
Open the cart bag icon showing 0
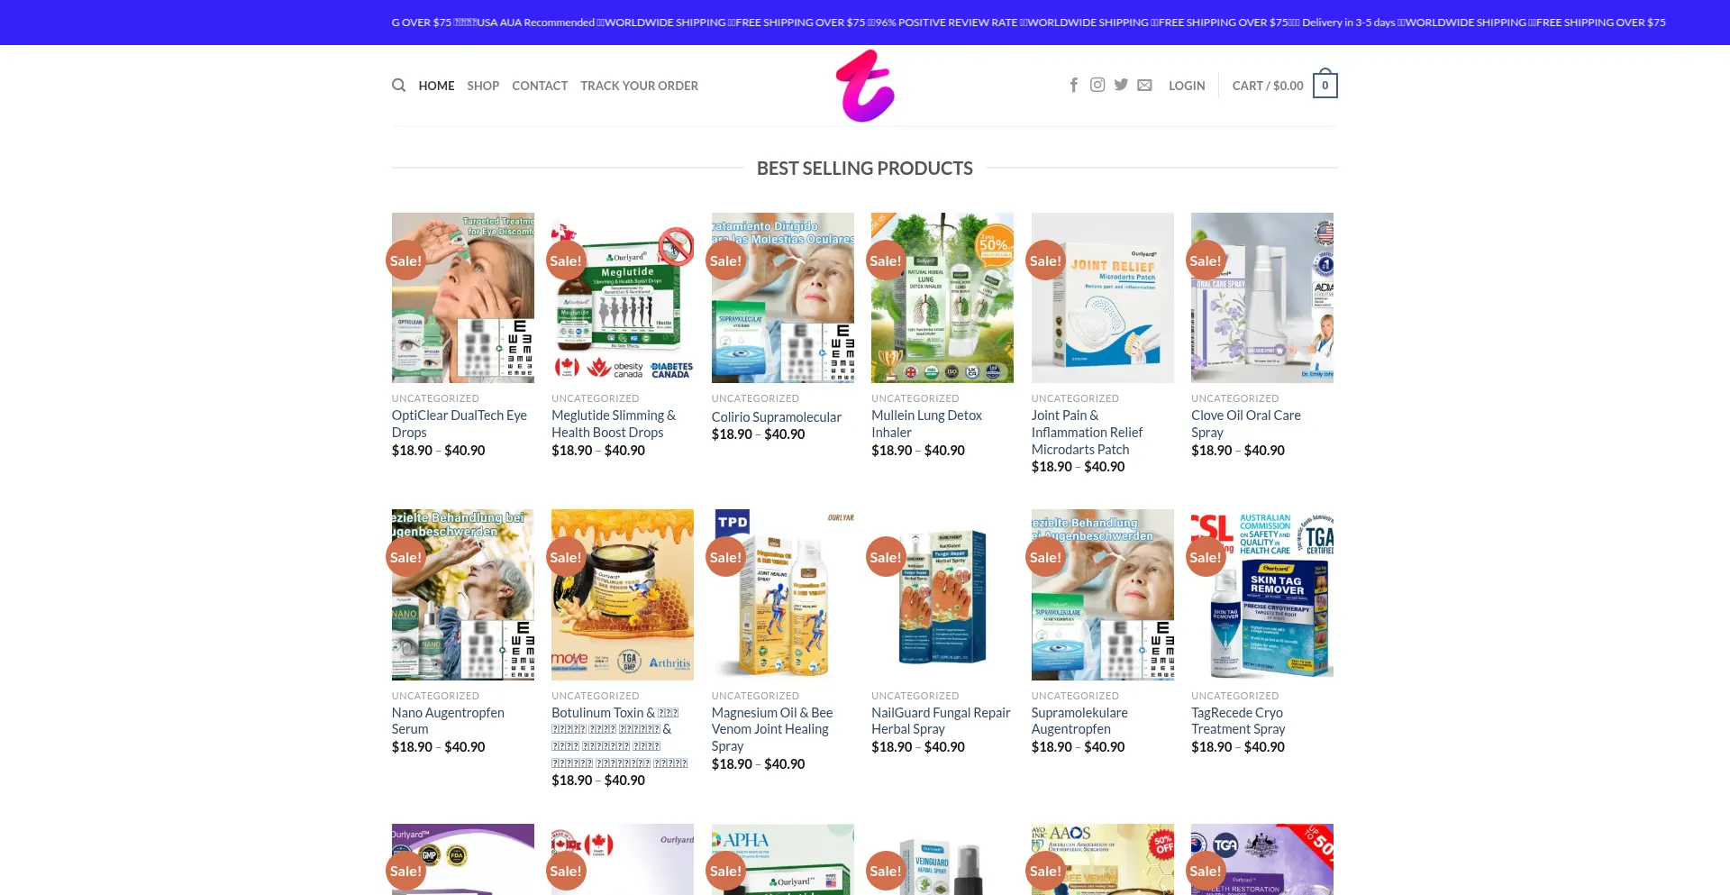click(x=1325, y=84)
